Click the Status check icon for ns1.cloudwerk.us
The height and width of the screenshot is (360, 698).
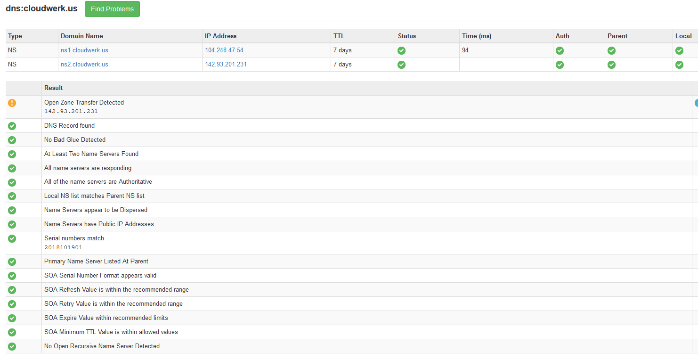coord(401,50)
